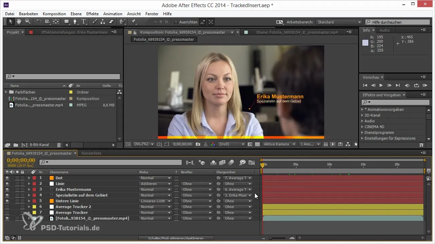Hide the Linie layer eye
This screenshot has width=435, height=244.
tap(7, 184)
